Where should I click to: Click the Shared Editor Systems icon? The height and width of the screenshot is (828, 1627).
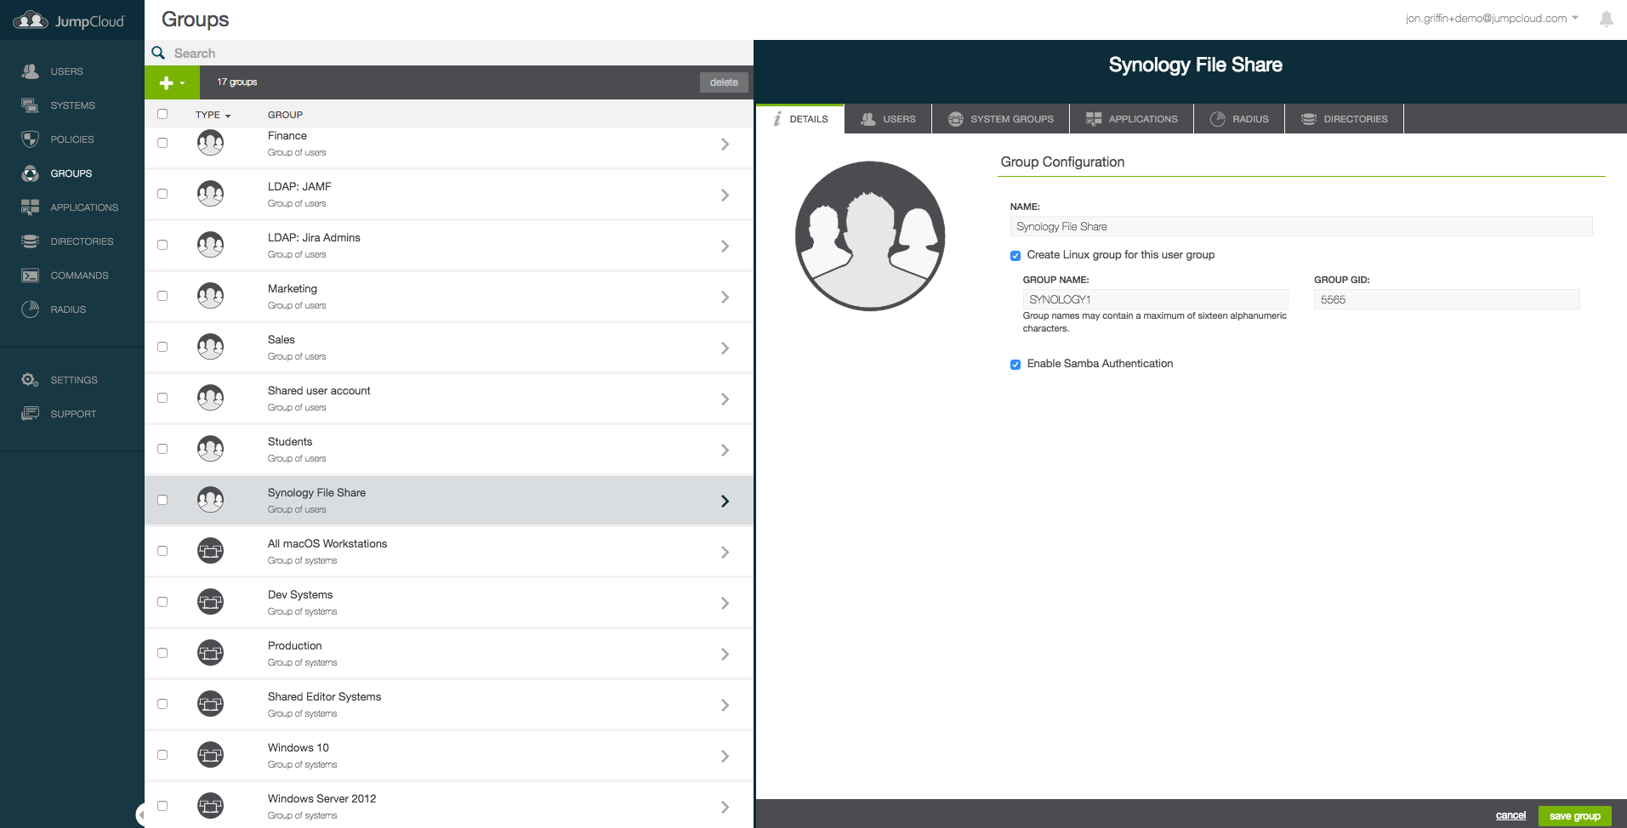pos(210,704)
